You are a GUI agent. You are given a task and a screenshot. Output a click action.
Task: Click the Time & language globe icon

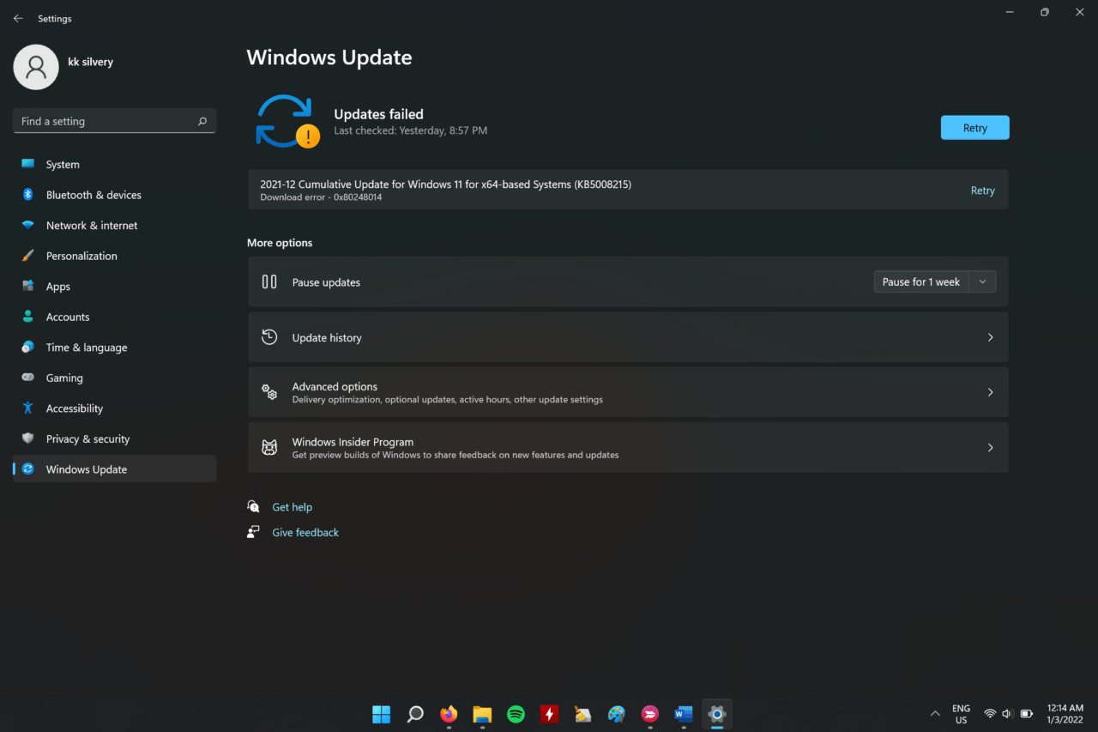click(x=28, y=348)
